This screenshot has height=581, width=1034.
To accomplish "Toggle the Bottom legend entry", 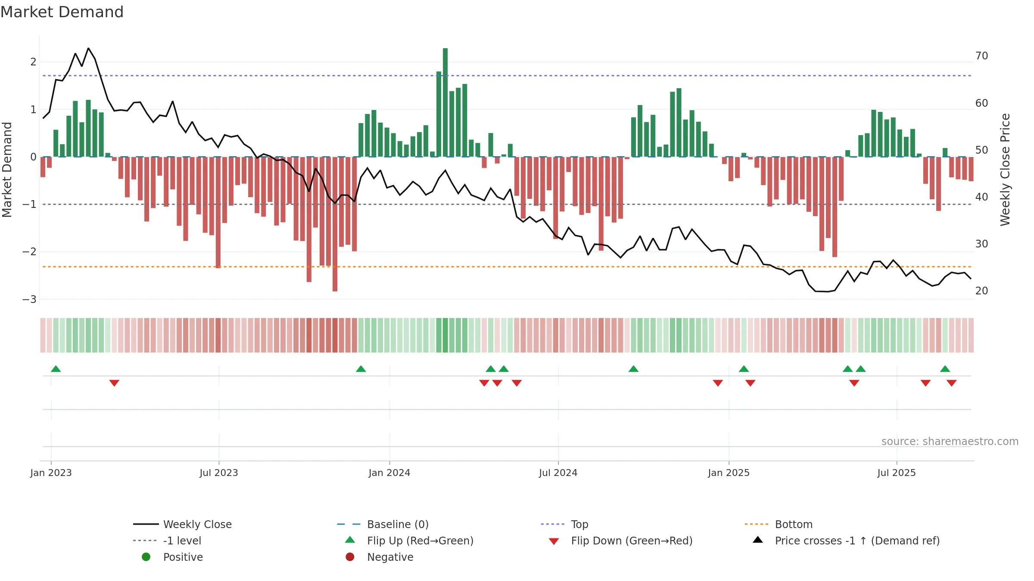I will pos(778,524).
